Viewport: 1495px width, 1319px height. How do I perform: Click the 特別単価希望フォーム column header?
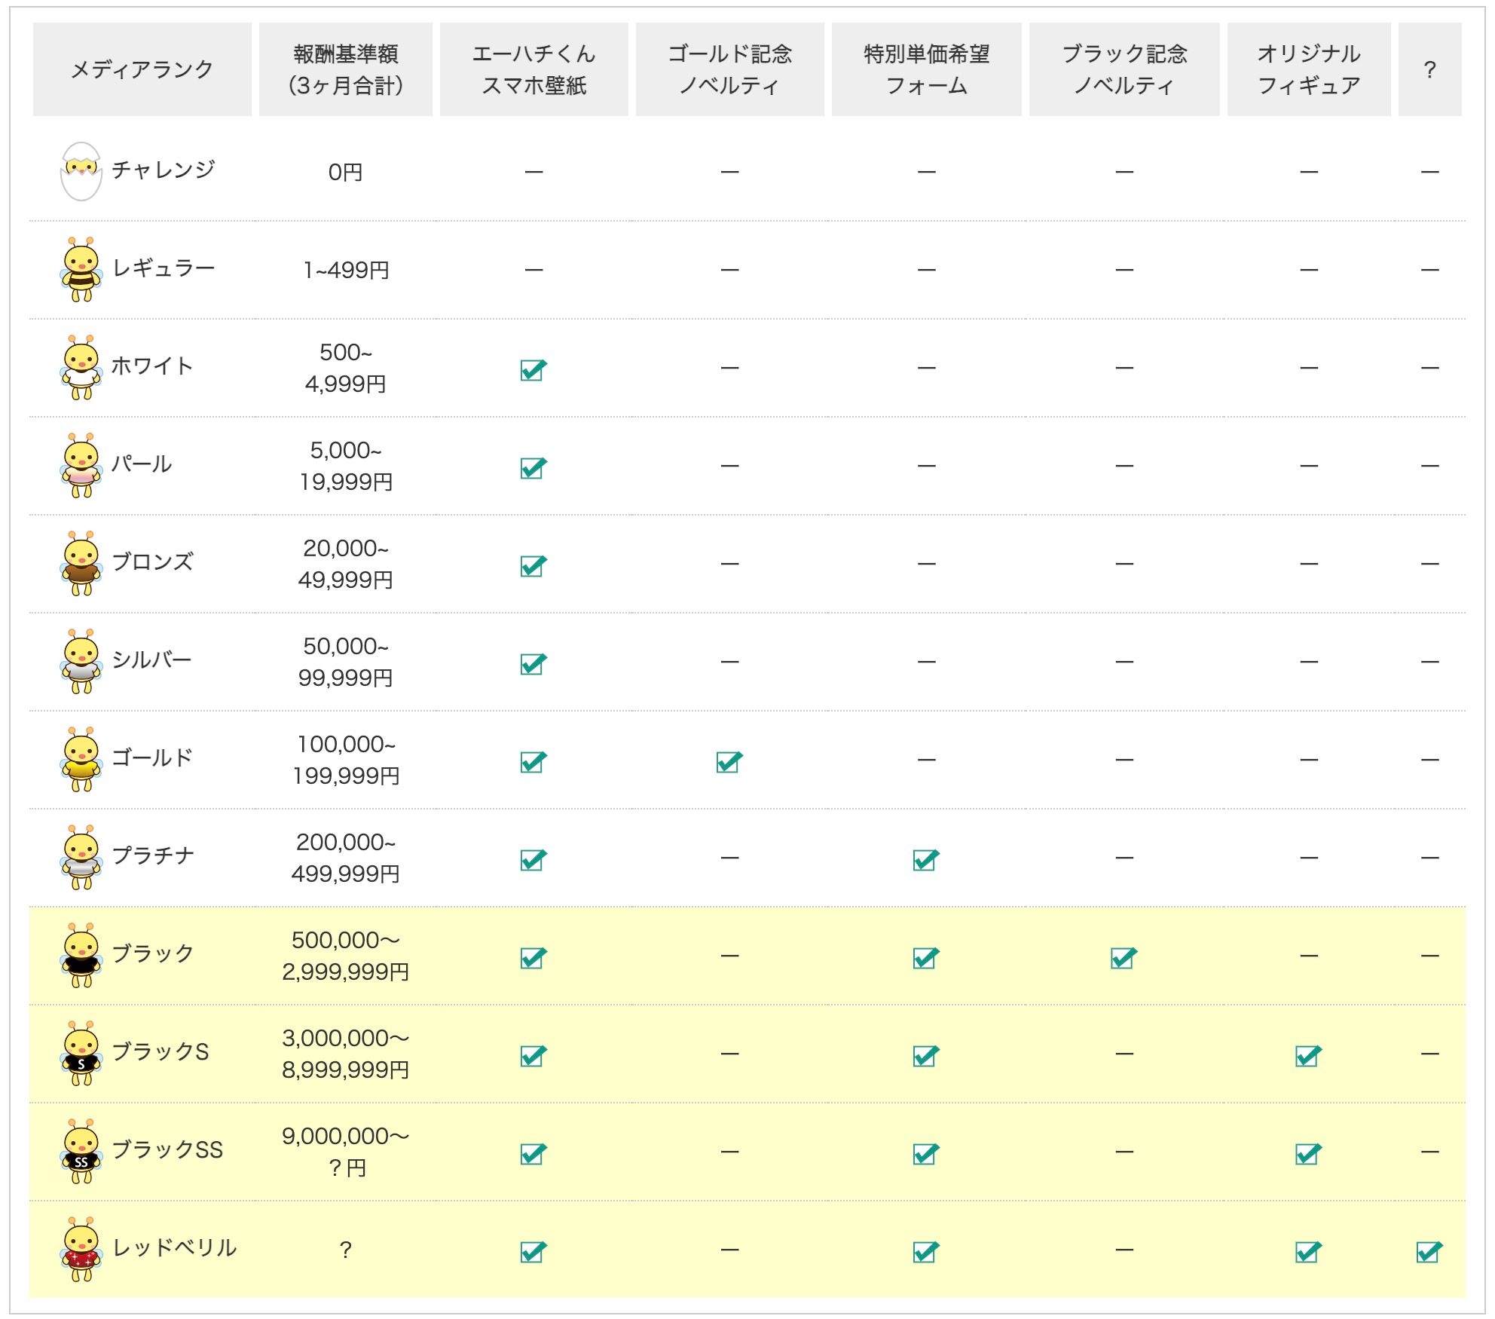coord(926,69)
